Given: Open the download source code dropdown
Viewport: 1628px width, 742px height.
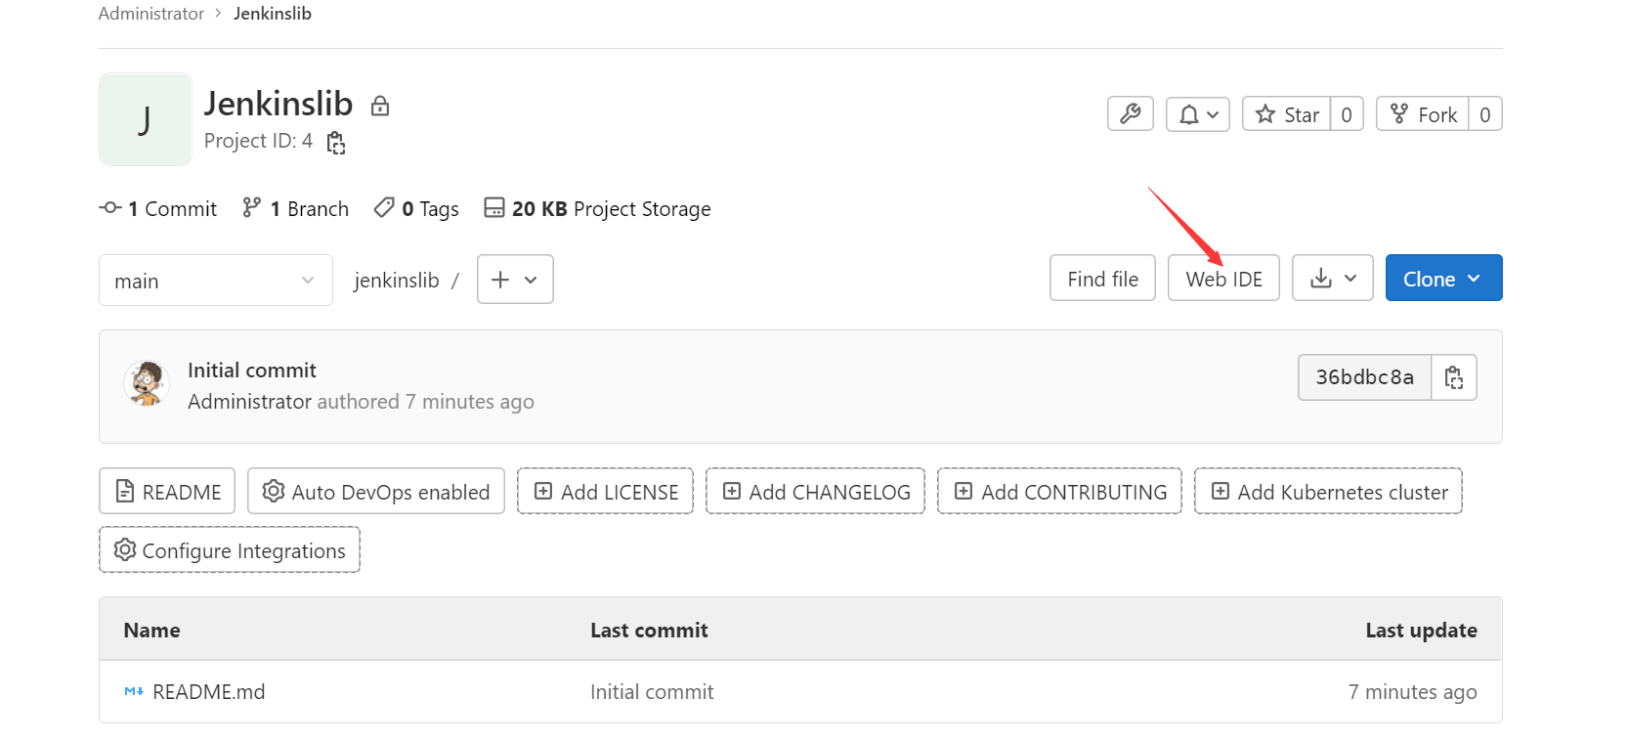Looking at the screenshot, I should (1333, 279).
